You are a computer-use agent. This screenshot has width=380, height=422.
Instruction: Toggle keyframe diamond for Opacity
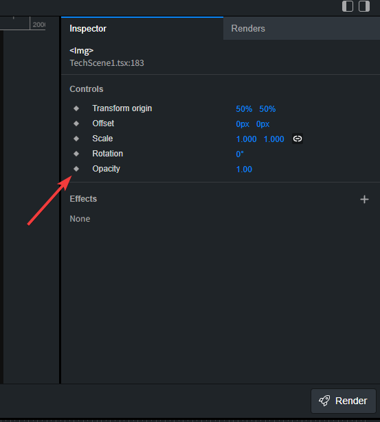(76, 169)
